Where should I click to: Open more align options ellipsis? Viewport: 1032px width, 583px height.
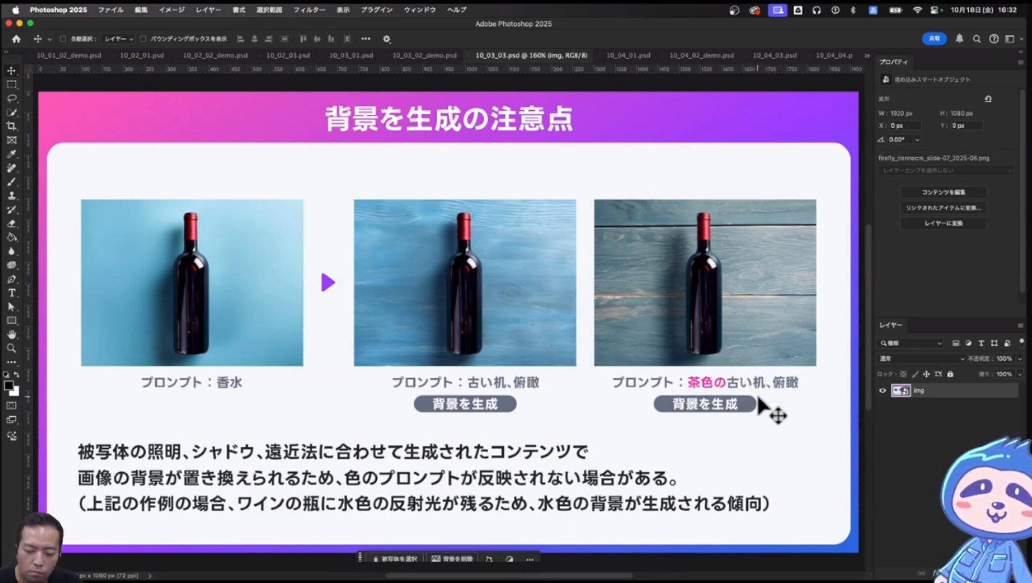365,39
